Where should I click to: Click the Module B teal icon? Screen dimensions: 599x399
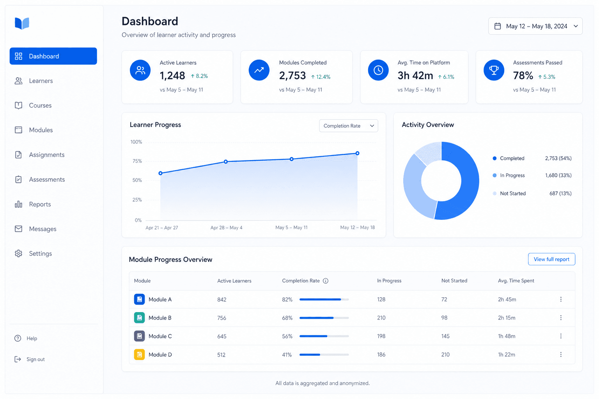(139, 318)
